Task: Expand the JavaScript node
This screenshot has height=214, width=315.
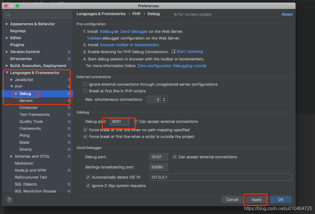Action: 12,80
